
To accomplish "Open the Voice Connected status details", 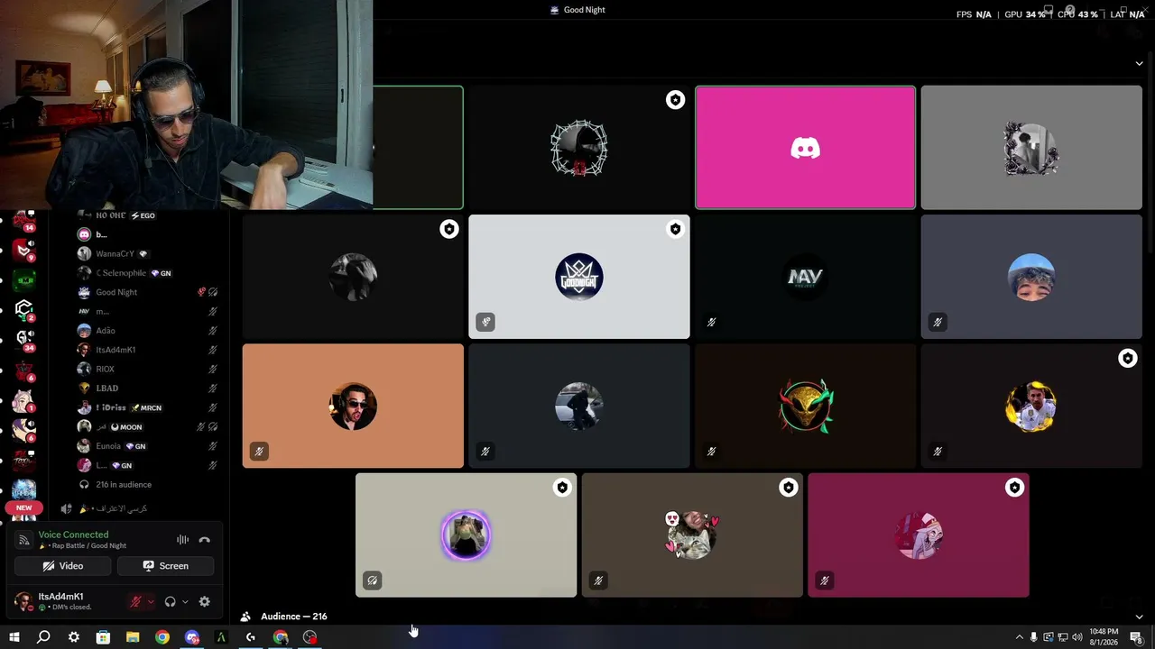I will pos(73,535).
